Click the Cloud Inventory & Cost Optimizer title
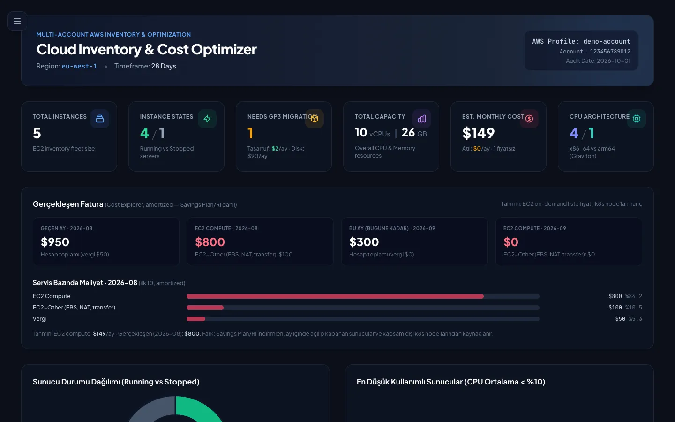675x422 pixels. (147, 49)
